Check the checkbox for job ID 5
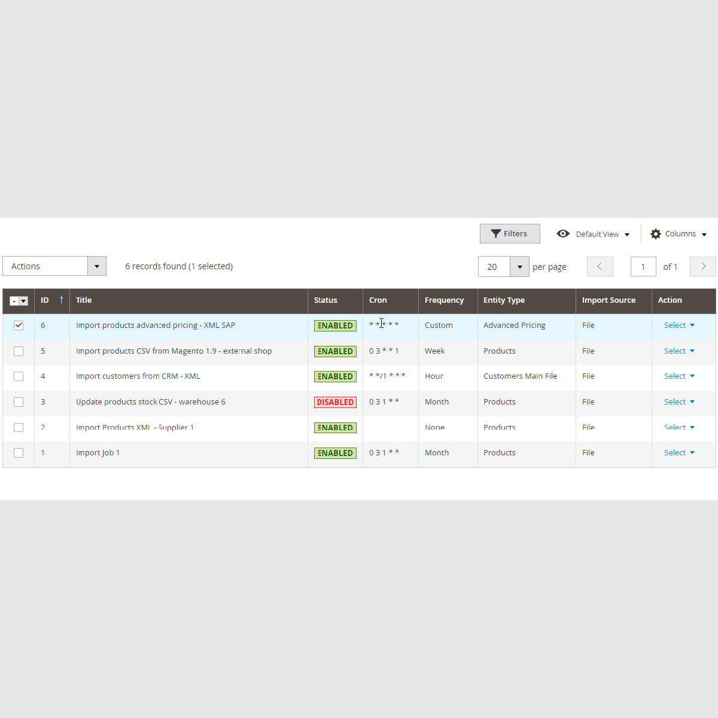Screen dimensions: 718x718 (19, 351)
